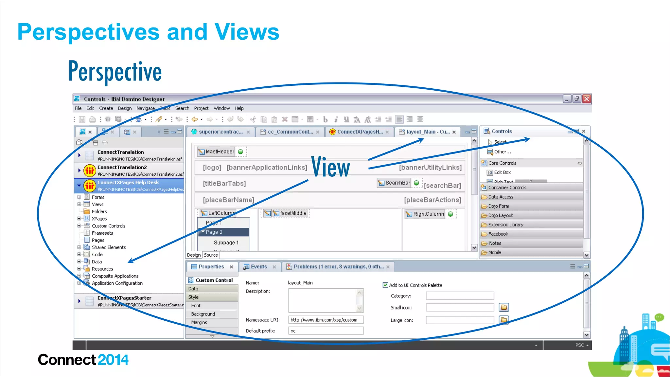Select the Edit Box control in palette
This screenshot has width=670, height=377.
[x=502, y=172]
